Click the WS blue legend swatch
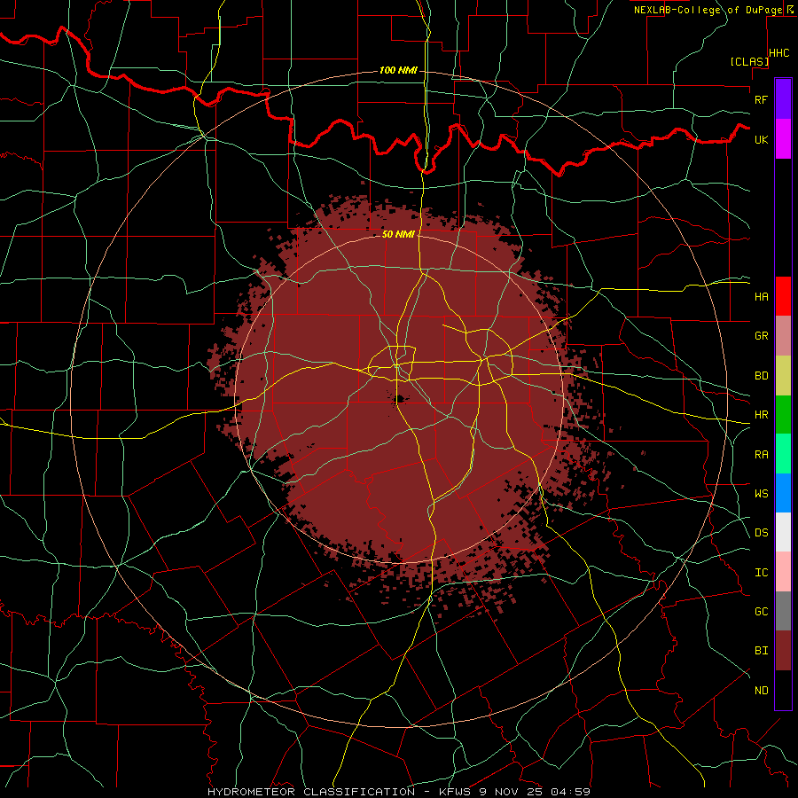Image resolution: width=798 pixels, height=798 pixels. click(x=783, y=493)
